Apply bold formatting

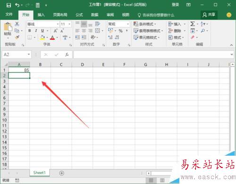30,31
